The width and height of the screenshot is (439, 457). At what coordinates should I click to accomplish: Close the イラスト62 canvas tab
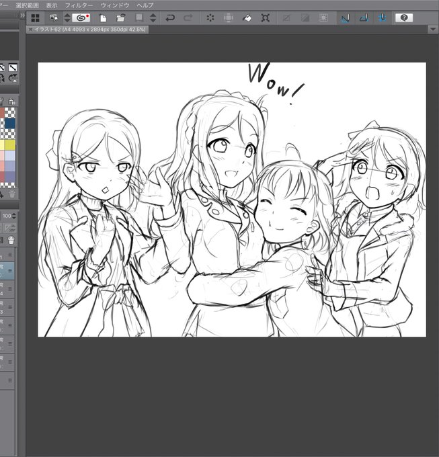tap(30, 30)
